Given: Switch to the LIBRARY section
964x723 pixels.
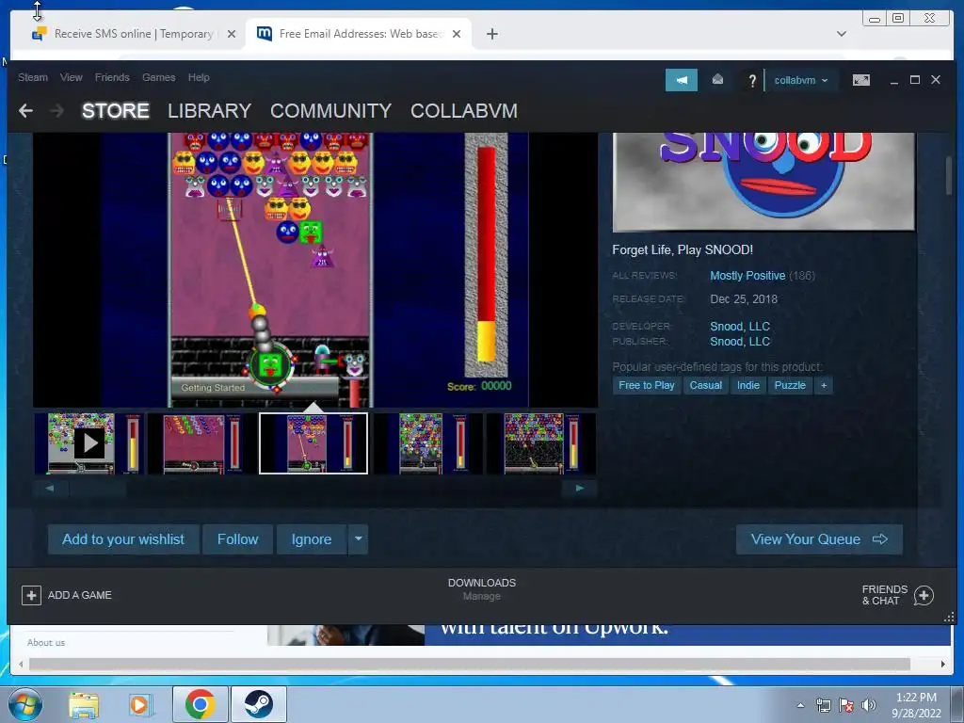Looking at the screenshot, I should [210, 111].
